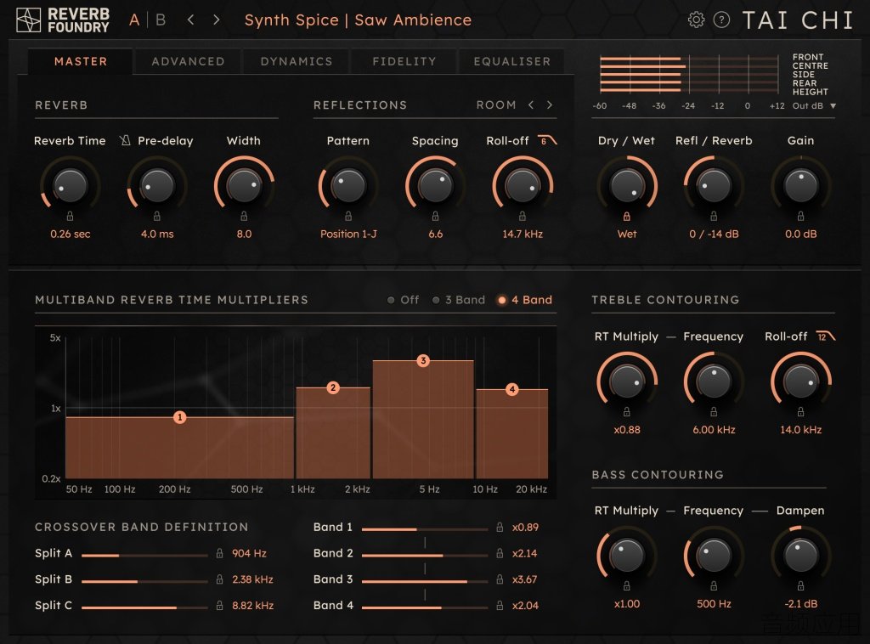
Task: Toggle lock under Bass RT Multiply knob
Action: 626,585
